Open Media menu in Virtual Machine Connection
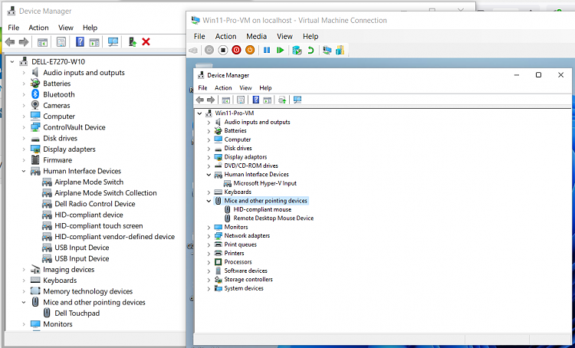This screenshot has width=575, height=348. tap(256, 36)
